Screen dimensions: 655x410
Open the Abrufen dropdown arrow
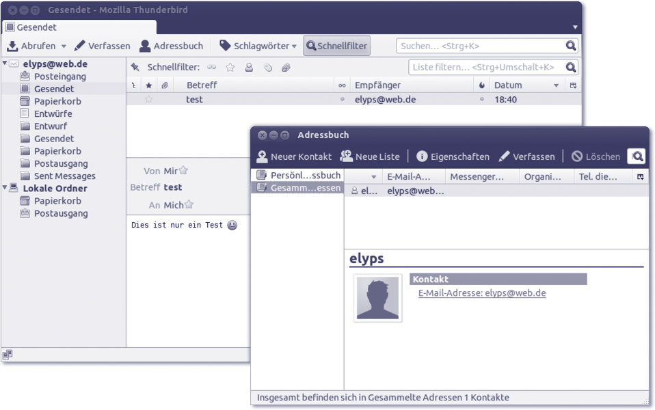[x=64, y=46]
